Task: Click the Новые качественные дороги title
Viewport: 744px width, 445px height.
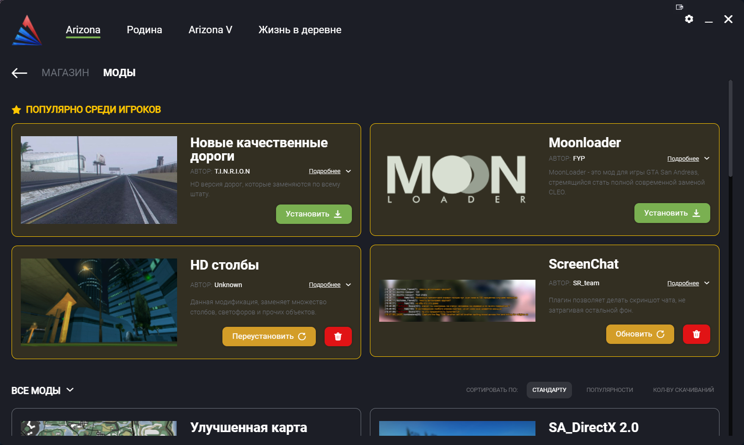Action: point(259,150)
